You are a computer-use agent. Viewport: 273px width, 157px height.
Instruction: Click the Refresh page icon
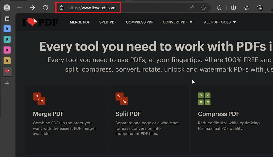click(x=45, y=8)
